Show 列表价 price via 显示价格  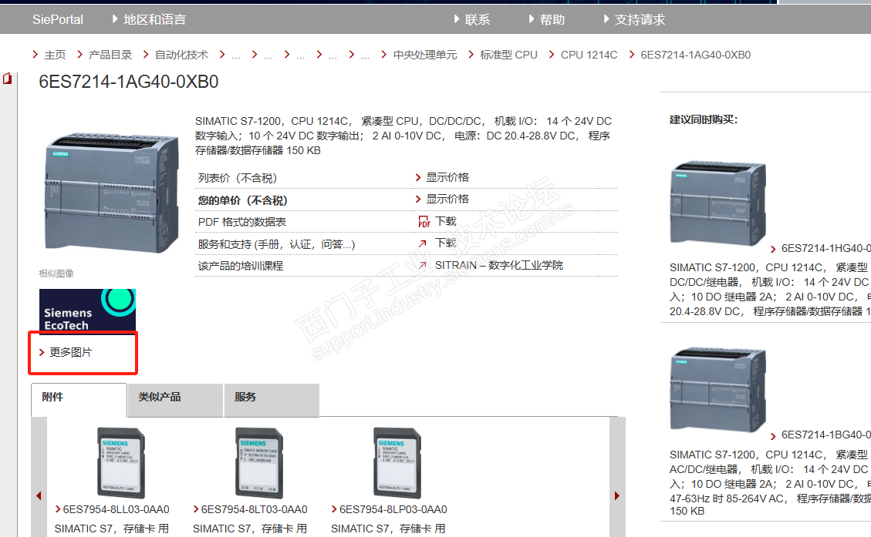click(447, 177)
